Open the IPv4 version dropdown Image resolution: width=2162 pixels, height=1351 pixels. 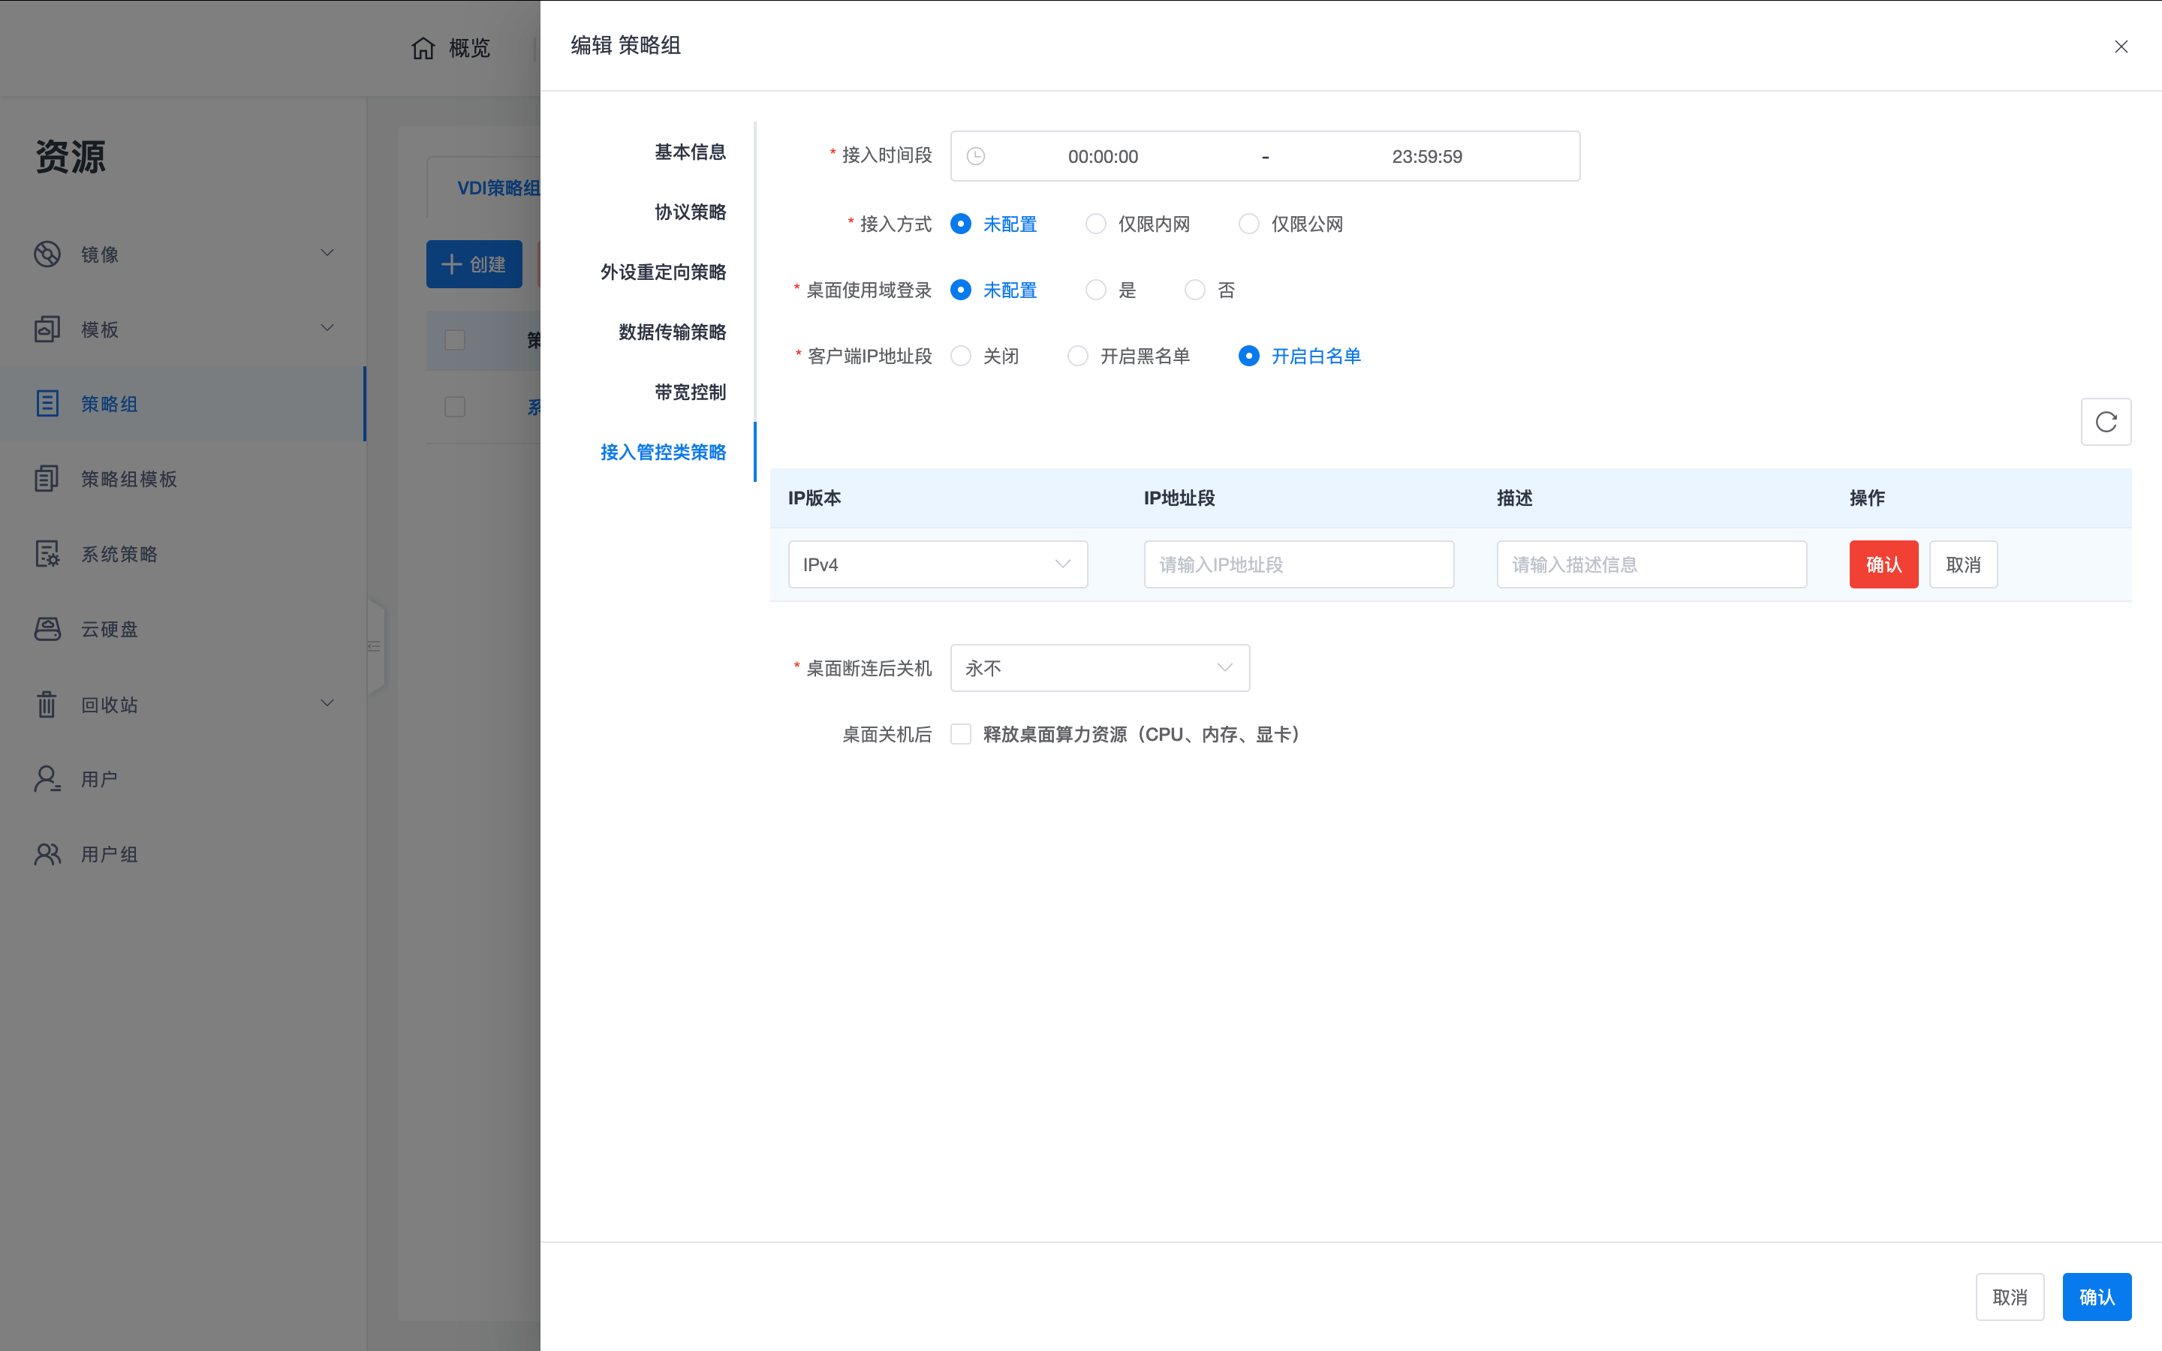pos(937,564)
